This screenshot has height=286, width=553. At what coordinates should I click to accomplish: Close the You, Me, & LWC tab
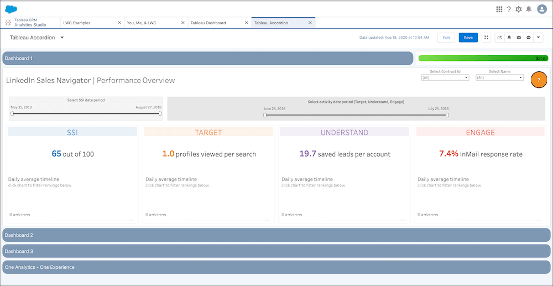coord(182,23)
